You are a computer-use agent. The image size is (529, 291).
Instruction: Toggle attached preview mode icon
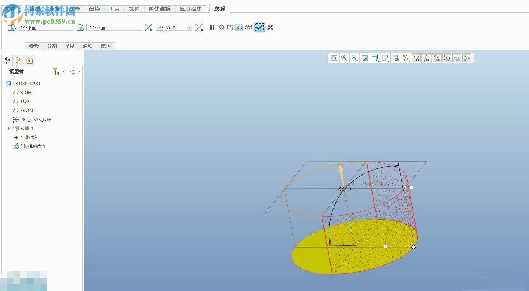click(x=239, y=27)
